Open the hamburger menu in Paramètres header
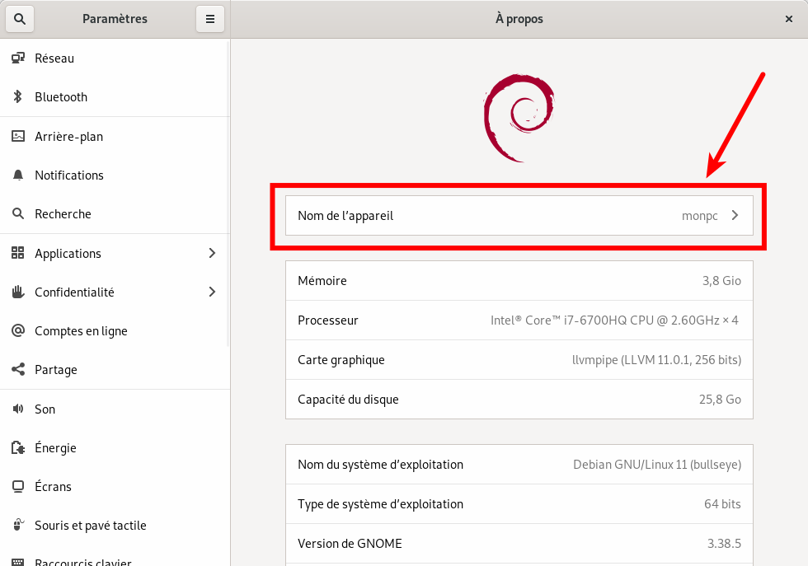 pos(210,19)
